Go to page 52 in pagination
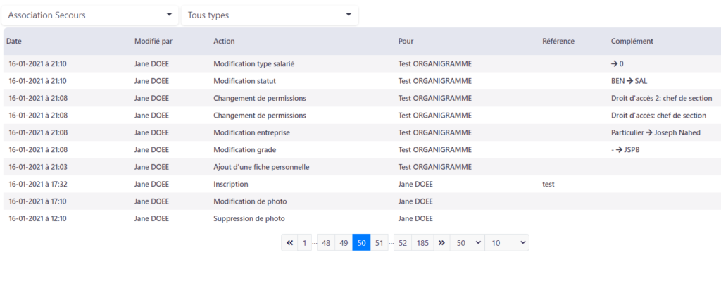The height and width of the screenshot is (286, 721). pos(403,243)
